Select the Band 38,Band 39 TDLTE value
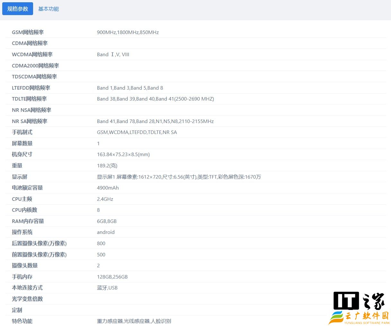 tap(156, 99)
